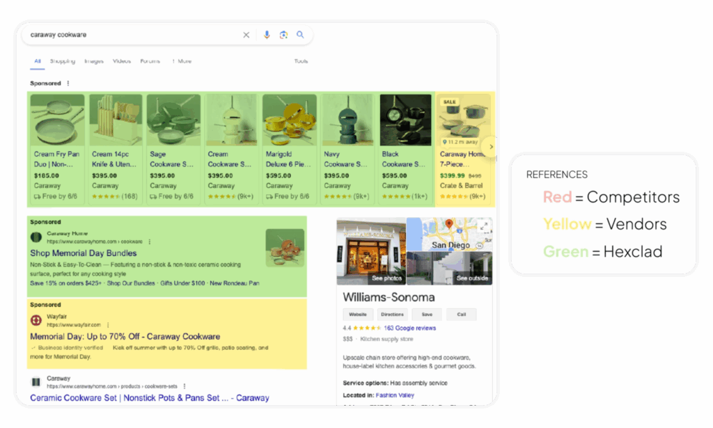Open the three-dot menu beside Sponsored label
This screenshot has height=428, width=713.
point(68,84)
